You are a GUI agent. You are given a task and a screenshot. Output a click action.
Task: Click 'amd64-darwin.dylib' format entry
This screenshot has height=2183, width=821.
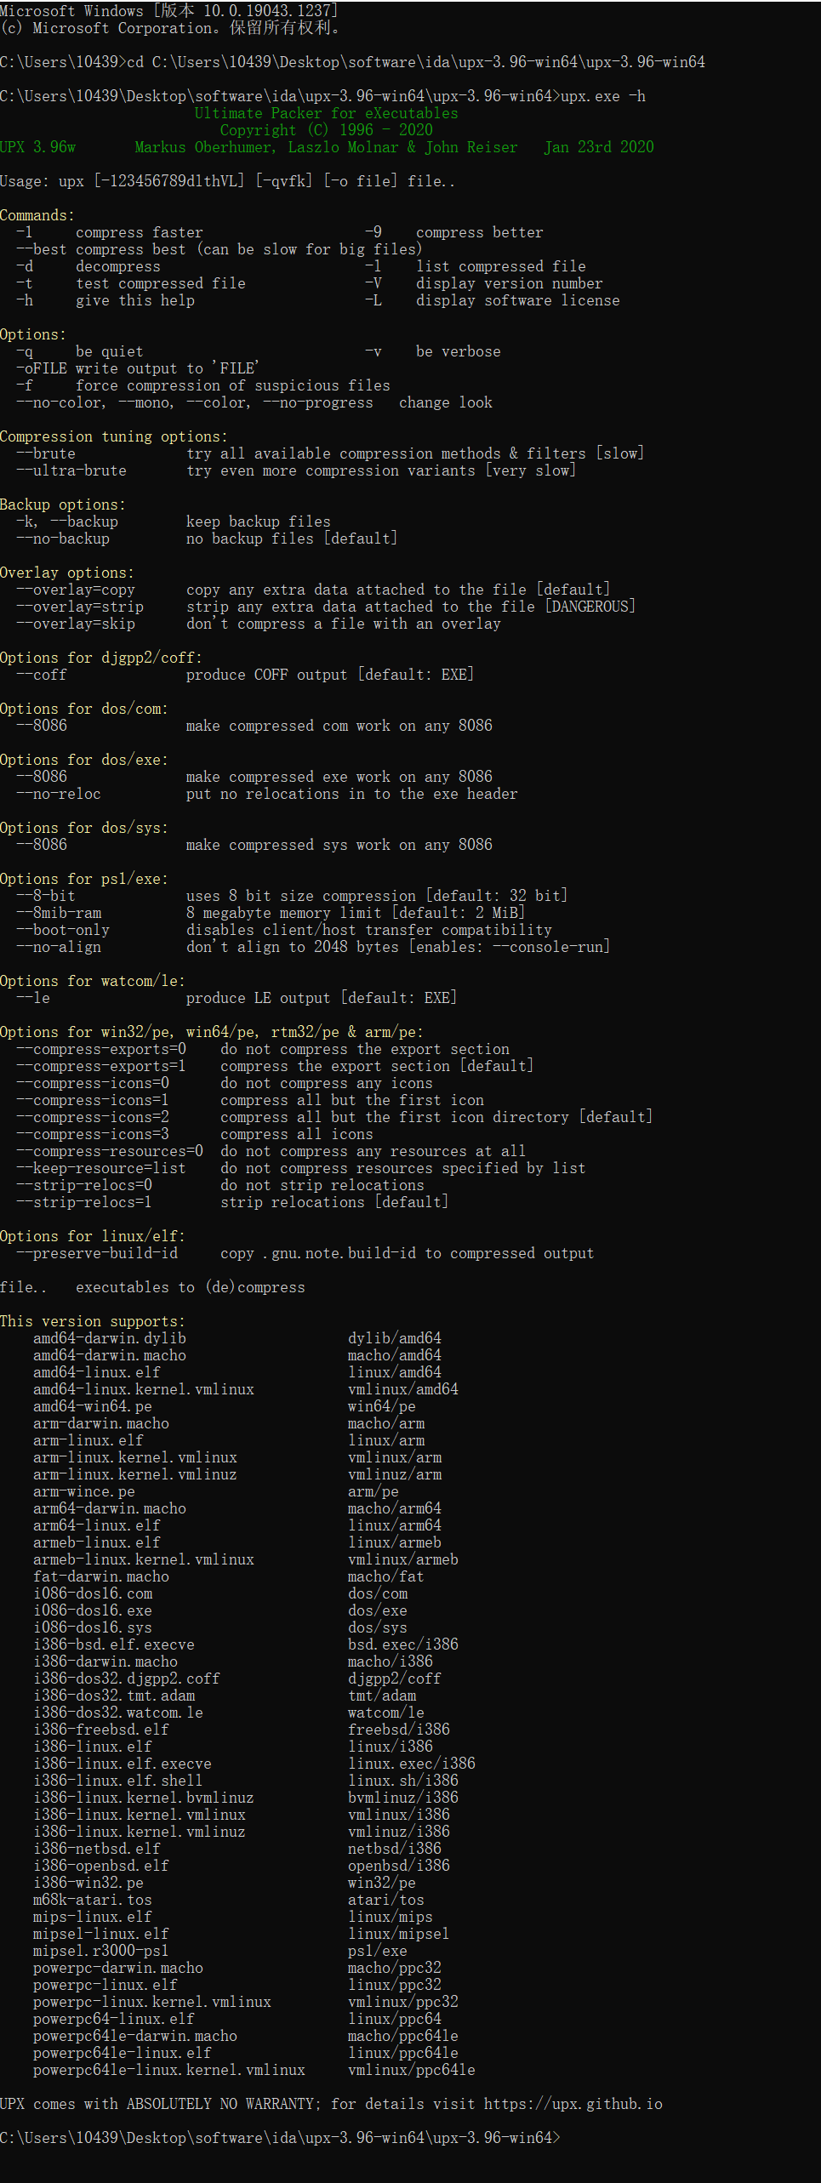click(110, 1338)
